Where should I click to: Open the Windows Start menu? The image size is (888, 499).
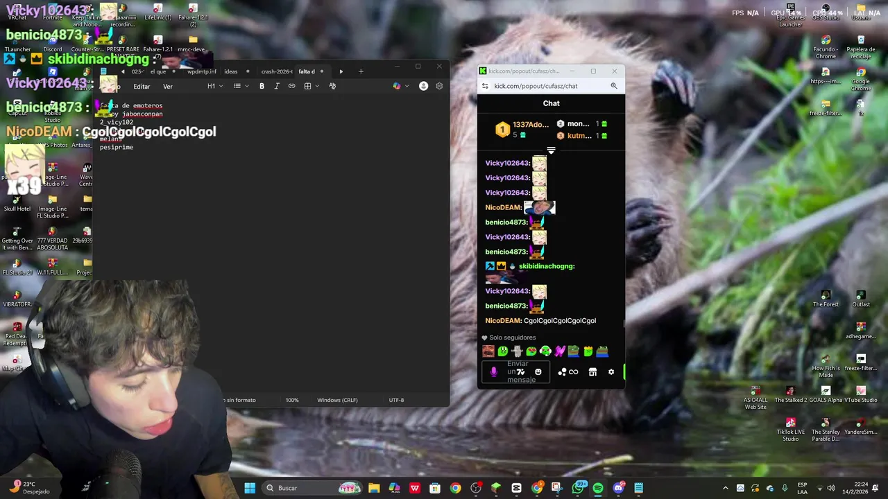[250, 488]
